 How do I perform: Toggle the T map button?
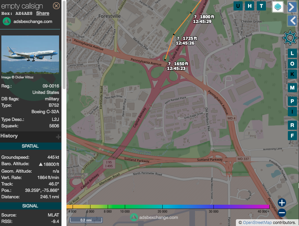point(261,6)
